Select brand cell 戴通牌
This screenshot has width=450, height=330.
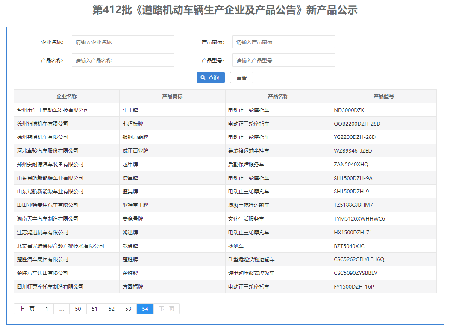click(x=172, y=246)
